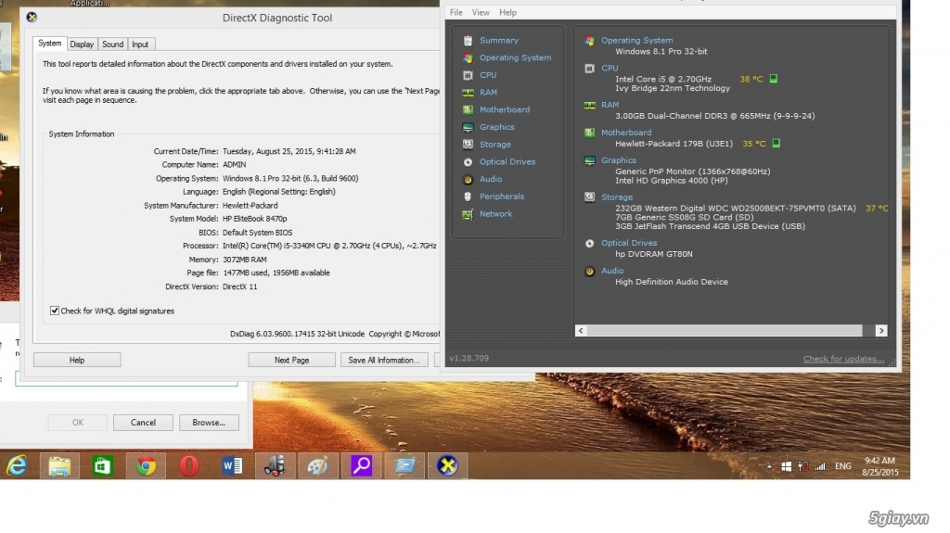The width and height of the screenshot is (950, 533).
Task: Click the green CPU temperature indicator square
Action: tap(773, 79)
